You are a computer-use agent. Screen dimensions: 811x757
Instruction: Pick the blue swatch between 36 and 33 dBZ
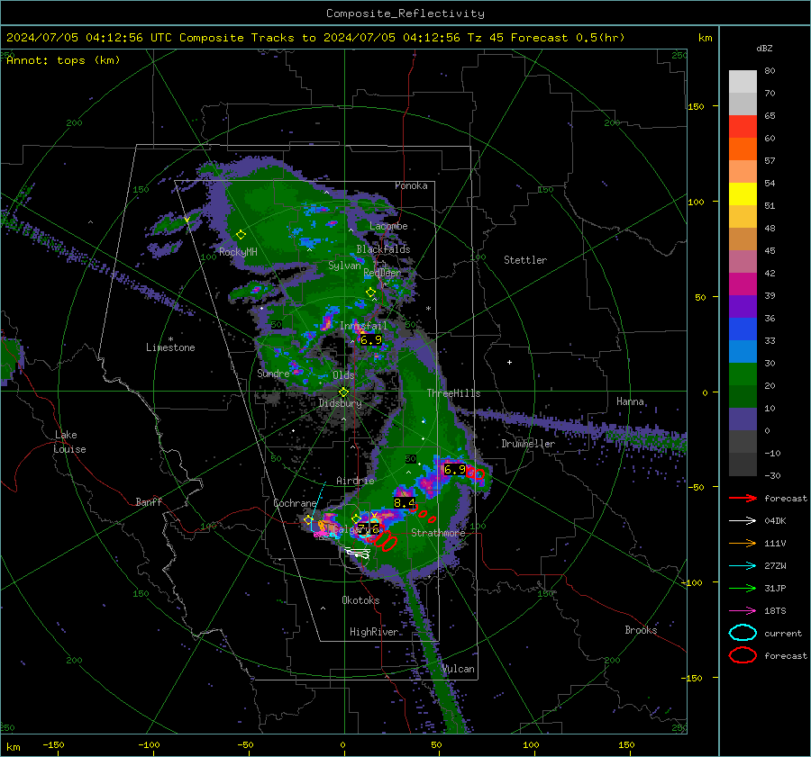click(743, 329)
